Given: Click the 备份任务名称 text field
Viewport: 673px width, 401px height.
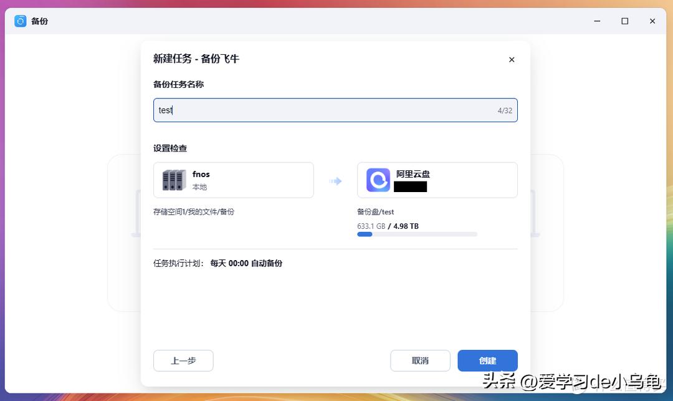Looking at the screenshot, I should click(324, 110).
